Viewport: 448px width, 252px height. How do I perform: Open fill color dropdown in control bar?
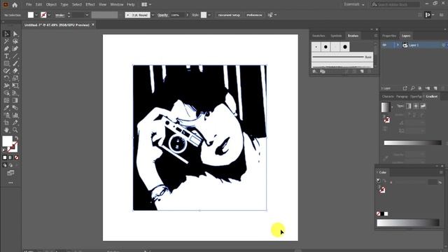click(x=36, y=15)
